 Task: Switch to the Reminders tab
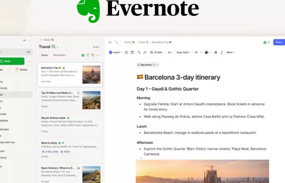pos(59,55)
